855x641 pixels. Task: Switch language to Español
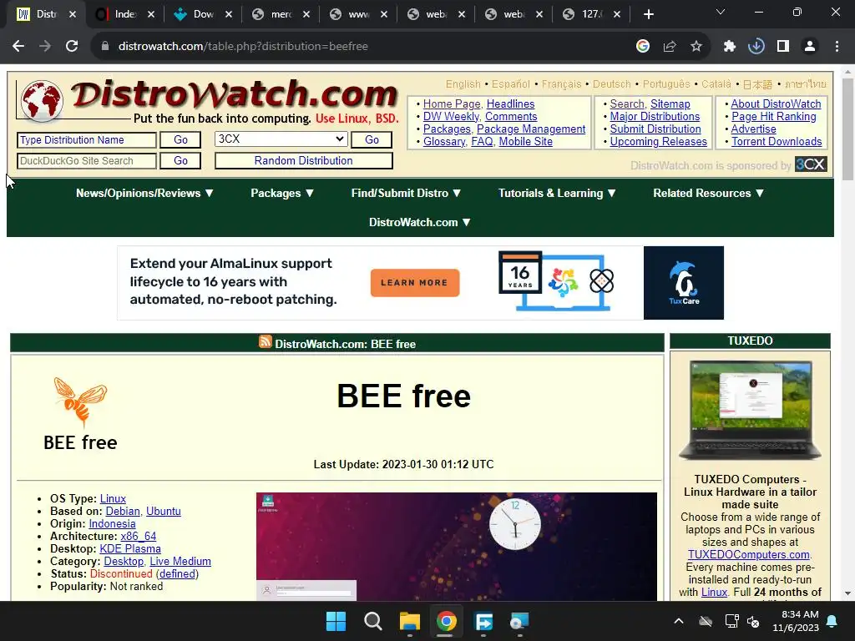point(510,84)
